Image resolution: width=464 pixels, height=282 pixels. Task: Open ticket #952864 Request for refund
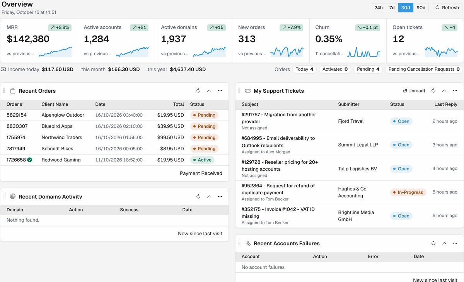click(x=278, y=189)
